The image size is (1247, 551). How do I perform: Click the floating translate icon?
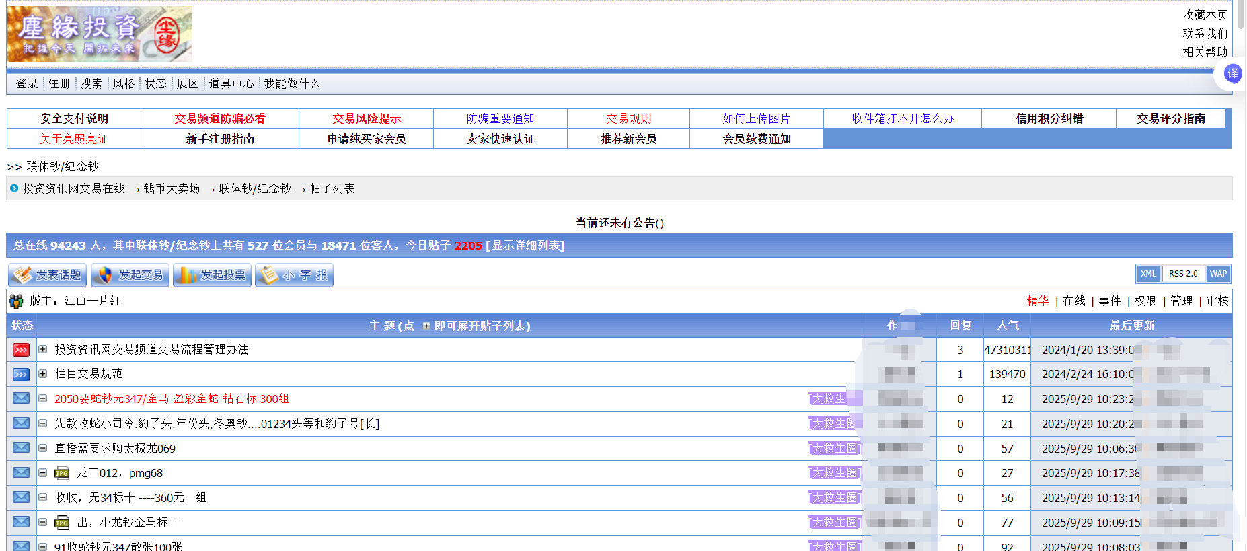(1232, 74)
